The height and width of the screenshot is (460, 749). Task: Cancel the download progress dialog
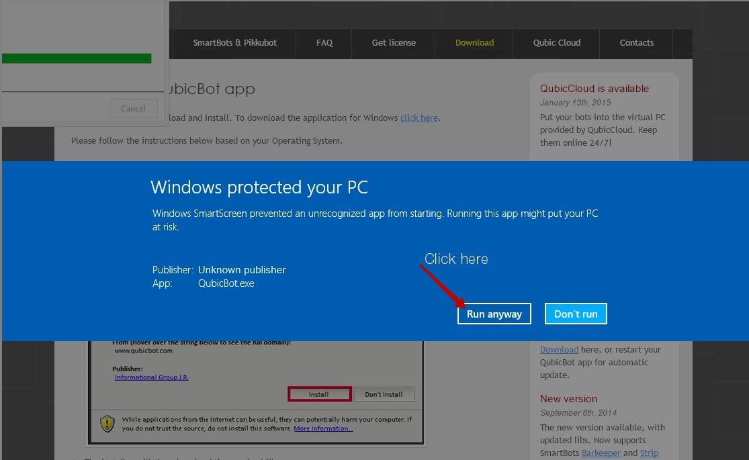pyautogui.click(x=133, y=108)
